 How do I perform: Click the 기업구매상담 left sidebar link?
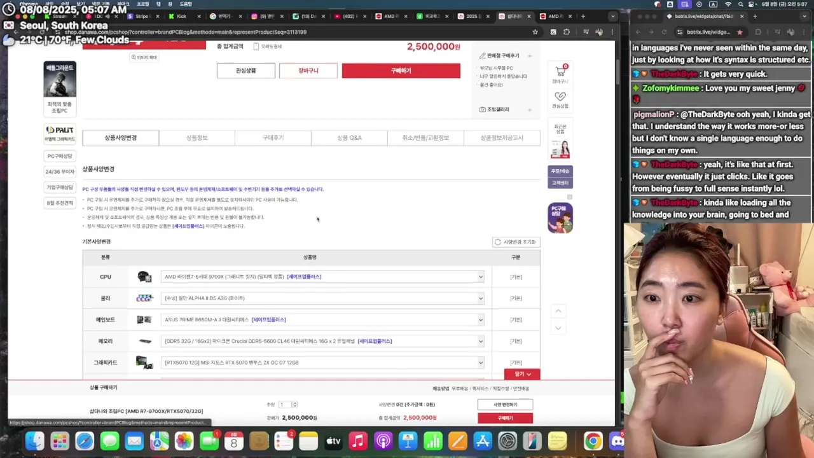pos(60,188)
